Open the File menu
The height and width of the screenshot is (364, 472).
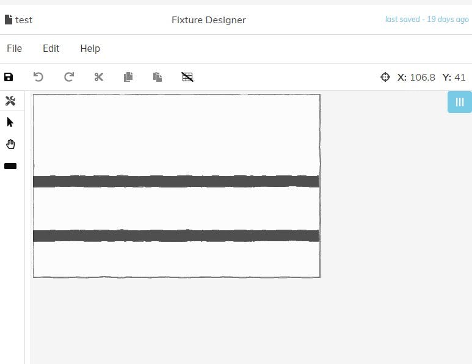point(15,48)
